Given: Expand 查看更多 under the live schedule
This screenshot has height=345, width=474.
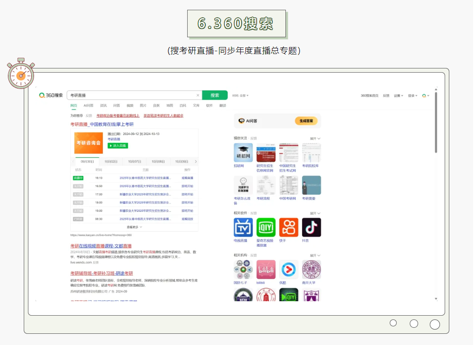Looking at the screenshot, I should tap(134, 227).
